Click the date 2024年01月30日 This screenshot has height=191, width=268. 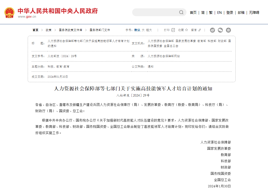point(58,77)
